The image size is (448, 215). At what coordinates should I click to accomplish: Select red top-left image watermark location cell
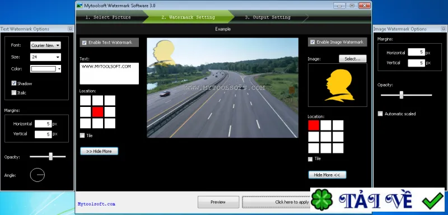[x=314, y=125]
